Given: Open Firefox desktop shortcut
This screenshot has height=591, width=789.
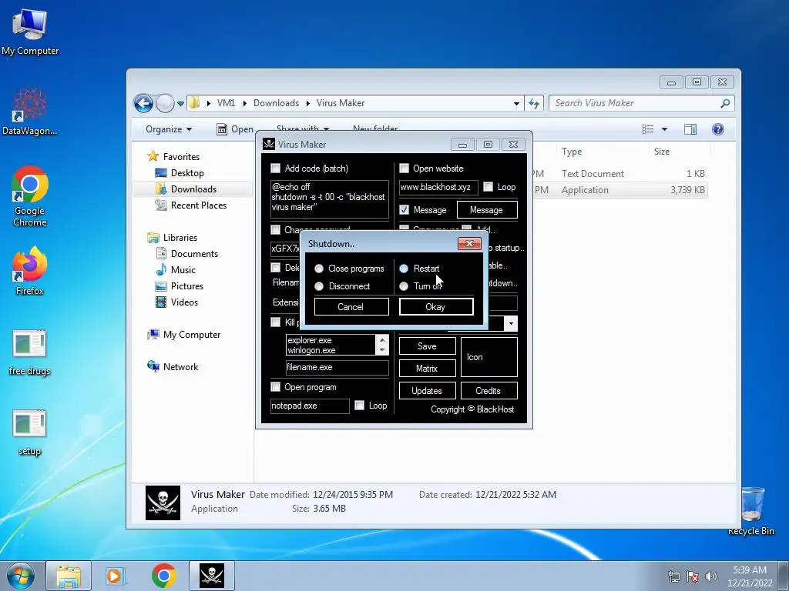Looking at the screenshot, I should coord(30,270).
